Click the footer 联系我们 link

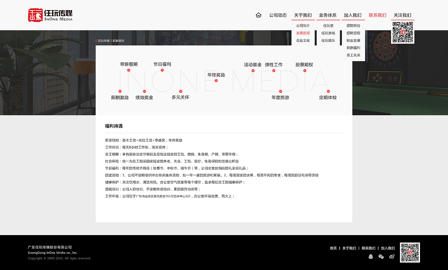[x=369, y=248]
